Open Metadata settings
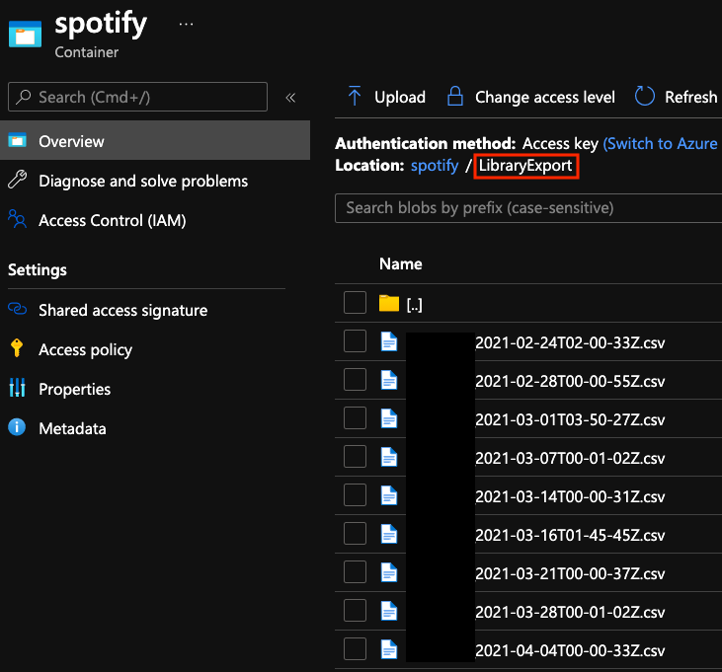 (x=72, y=428)
